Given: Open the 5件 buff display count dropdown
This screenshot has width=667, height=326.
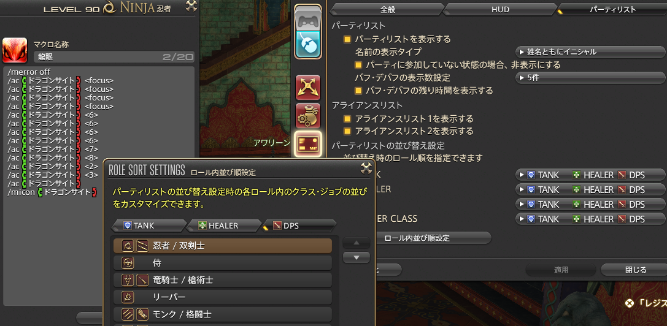Looking at the screenshot, I should coord(590,78).
